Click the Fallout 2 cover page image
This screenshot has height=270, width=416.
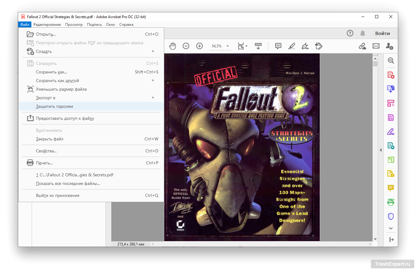click(x=242, y=147)
